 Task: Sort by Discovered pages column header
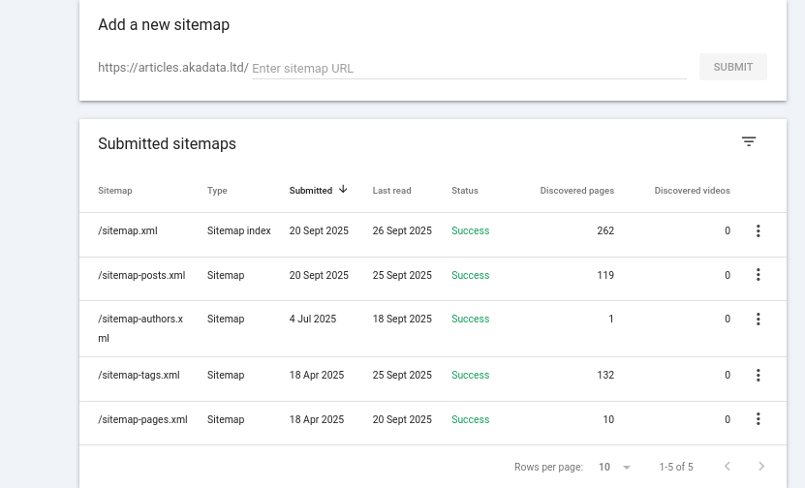tap(577, 191)
